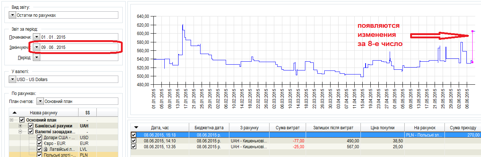Open the USD currency dropdown arrow
481x157 pixels.
(12, 80)
